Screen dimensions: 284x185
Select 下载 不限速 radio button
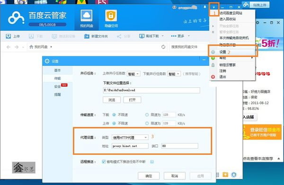114,115
